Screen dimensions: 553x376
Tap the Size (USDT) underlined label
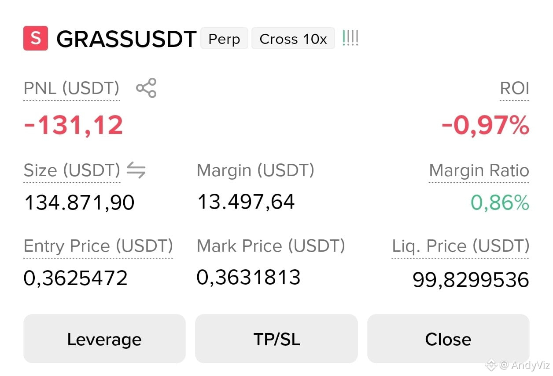click(72, 170)
